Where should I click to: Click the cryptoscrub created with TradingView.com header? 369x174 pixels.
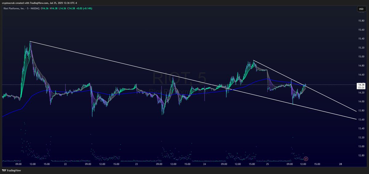40,3
